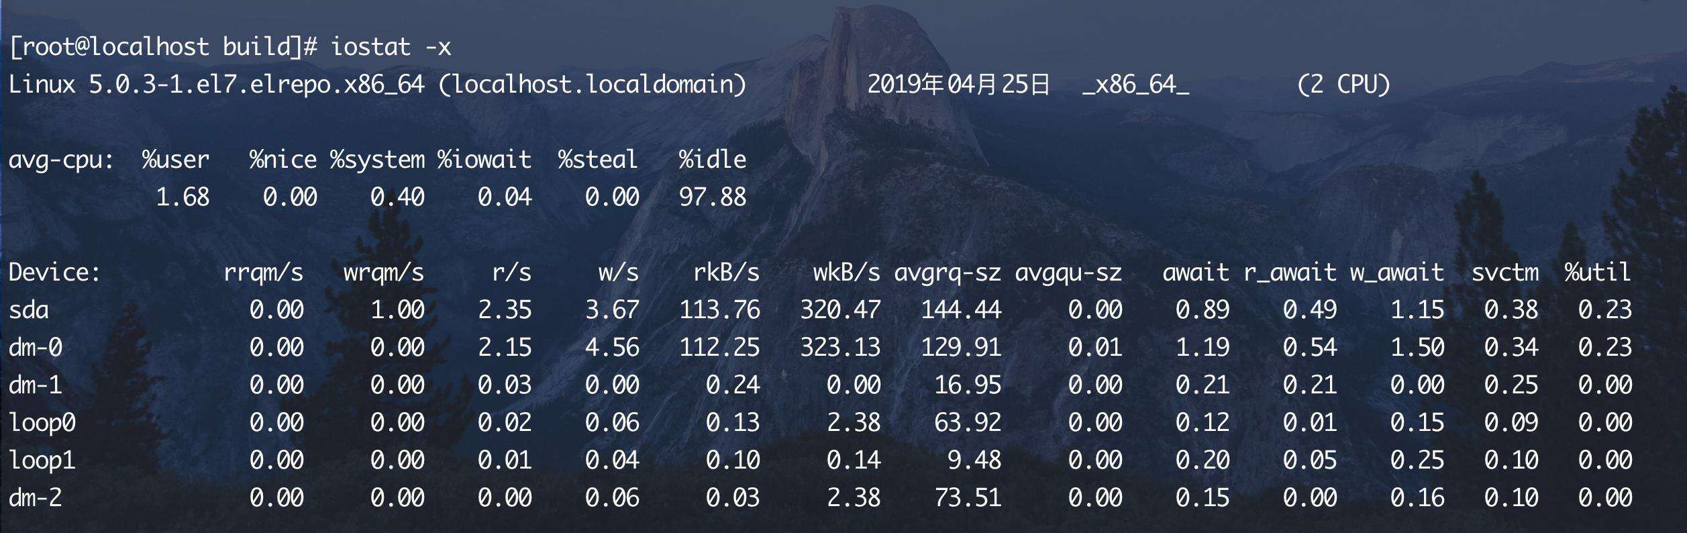Click sda wrqm/s value 1.00
1687x533 pixels.
click(398, 310)
